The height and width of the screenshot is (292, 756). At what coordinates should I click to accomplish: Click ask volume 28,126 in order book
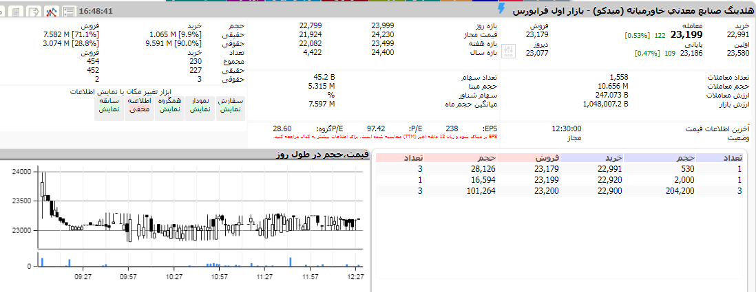483,169
